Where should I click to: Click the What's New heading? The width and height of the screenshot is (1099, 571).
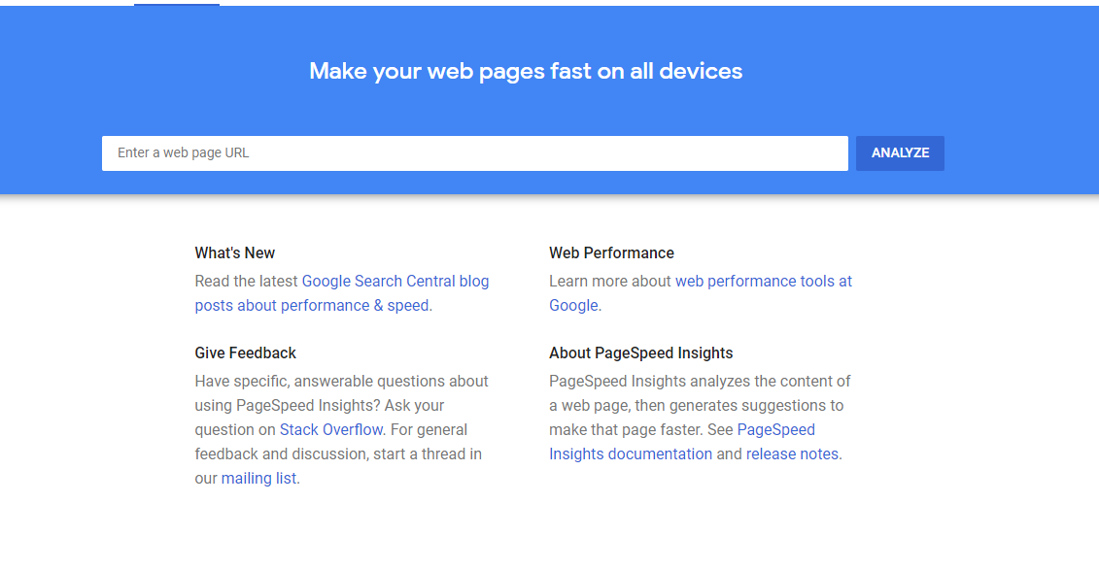coord(234,253)
